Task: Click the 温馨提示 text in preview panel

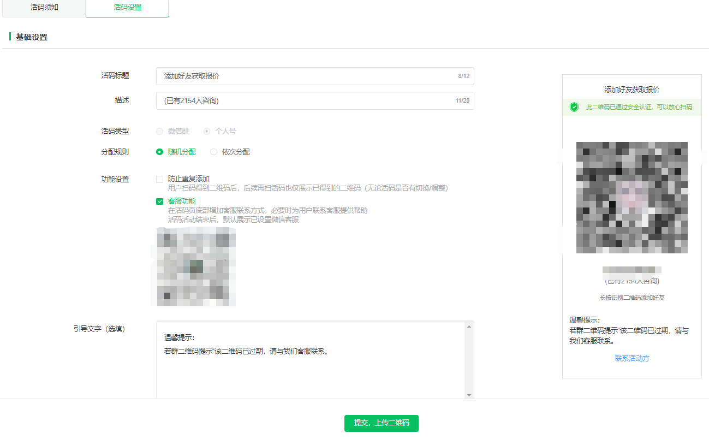Action: (585, 320)
